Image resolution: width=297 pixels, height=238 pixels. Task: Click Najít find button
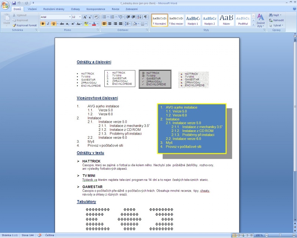click(x=275, y=15)
